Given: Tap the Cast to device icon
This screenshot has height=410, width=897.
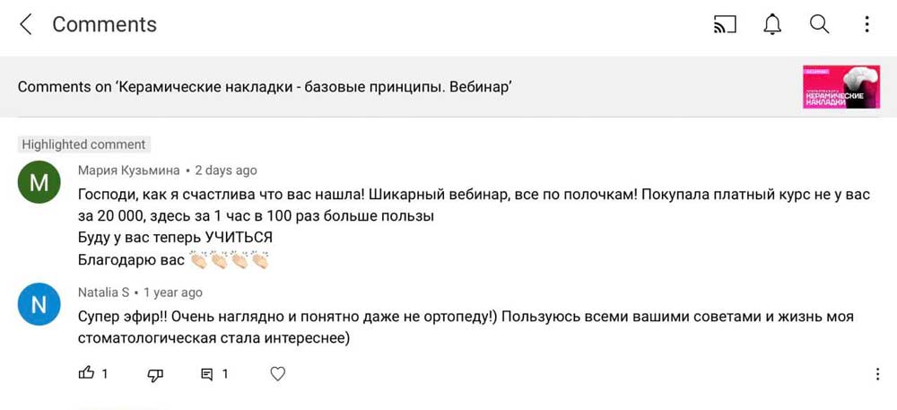Looking at the screenshot, I should tap(724, 25).
